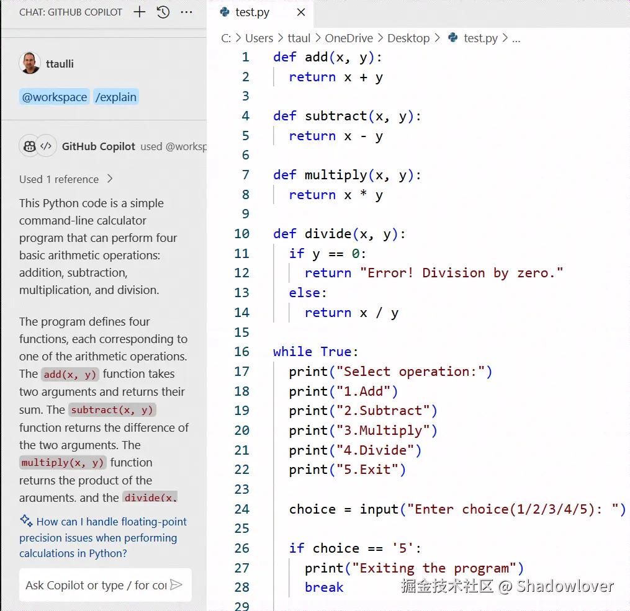
Task: Click the 'CHAT: GITHUB COPILOT' panel title
Action: pos(71,12)
